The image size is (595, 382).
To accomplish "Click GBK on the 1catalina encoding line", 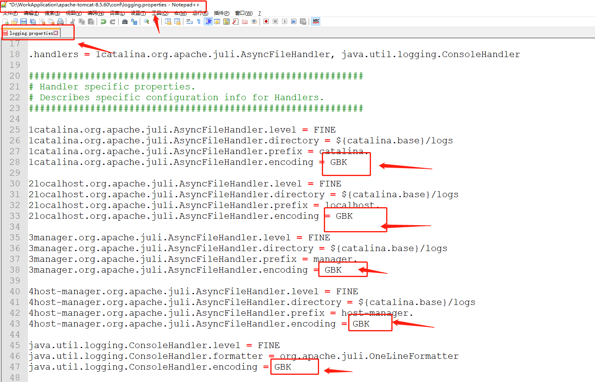I will tap(339, 162).
